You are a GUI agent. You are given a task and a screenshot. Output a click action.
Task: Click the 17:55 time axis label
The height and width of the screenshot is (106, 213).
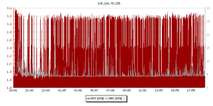pos(191,91)
